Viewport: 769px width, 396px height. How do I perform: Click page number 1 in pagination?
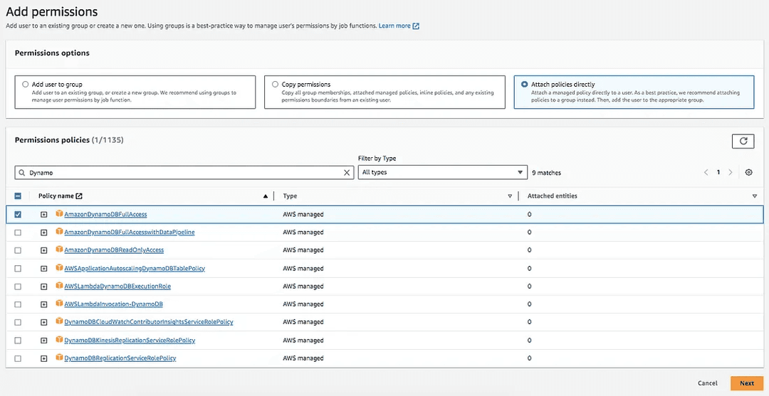pos(718,172)
